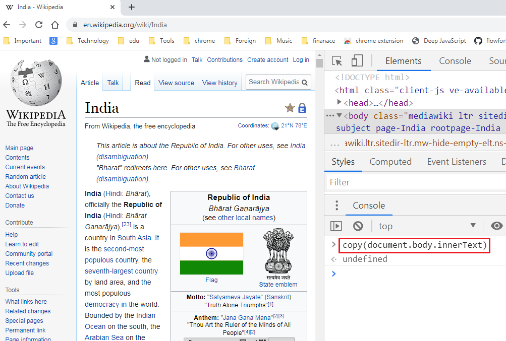
Task: Click the padlock icon in the address bar
Action: click(74, 24)
